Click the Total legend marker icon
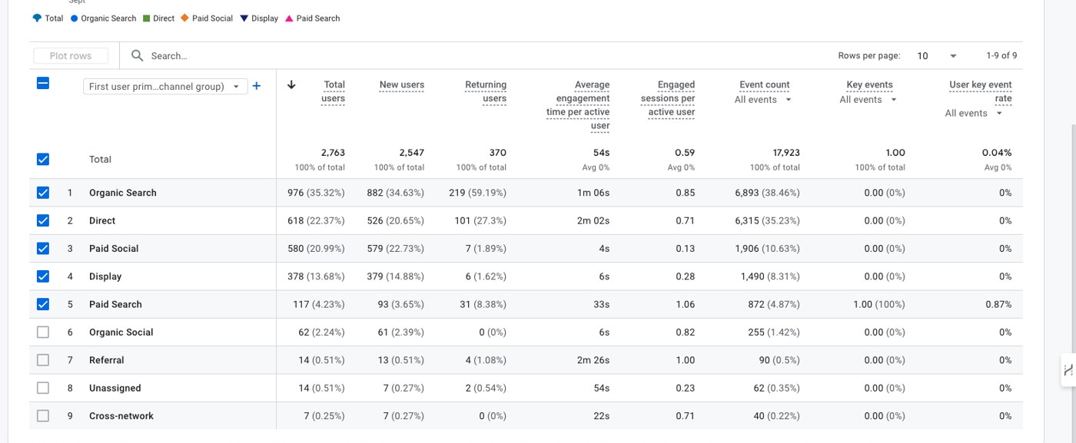The width and height of the screenshot is (1076, 443). 37,18
